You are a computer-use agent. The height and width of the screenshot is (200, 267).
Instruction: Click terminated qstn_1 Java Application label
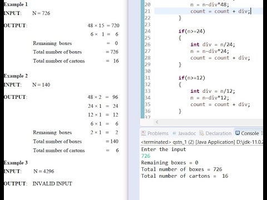coord(202,142)
